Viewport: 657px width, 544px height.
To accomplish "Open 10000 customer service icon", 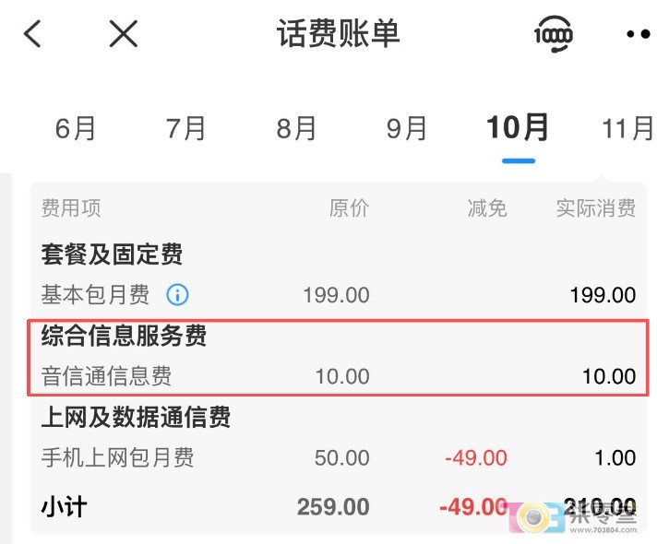I will click(554, 35).
